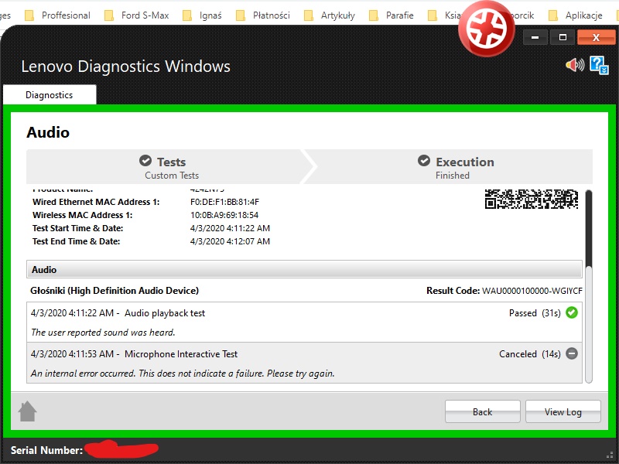The height and width of the screenshot is (464, 619).
Task: Maximize the Lenovo Diagnostics window
Action: [x=563, y=37]
